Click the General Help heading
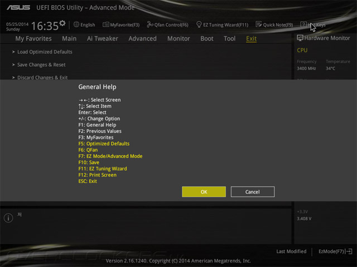This screenshot has width=357, height=267. pos(97,87)
